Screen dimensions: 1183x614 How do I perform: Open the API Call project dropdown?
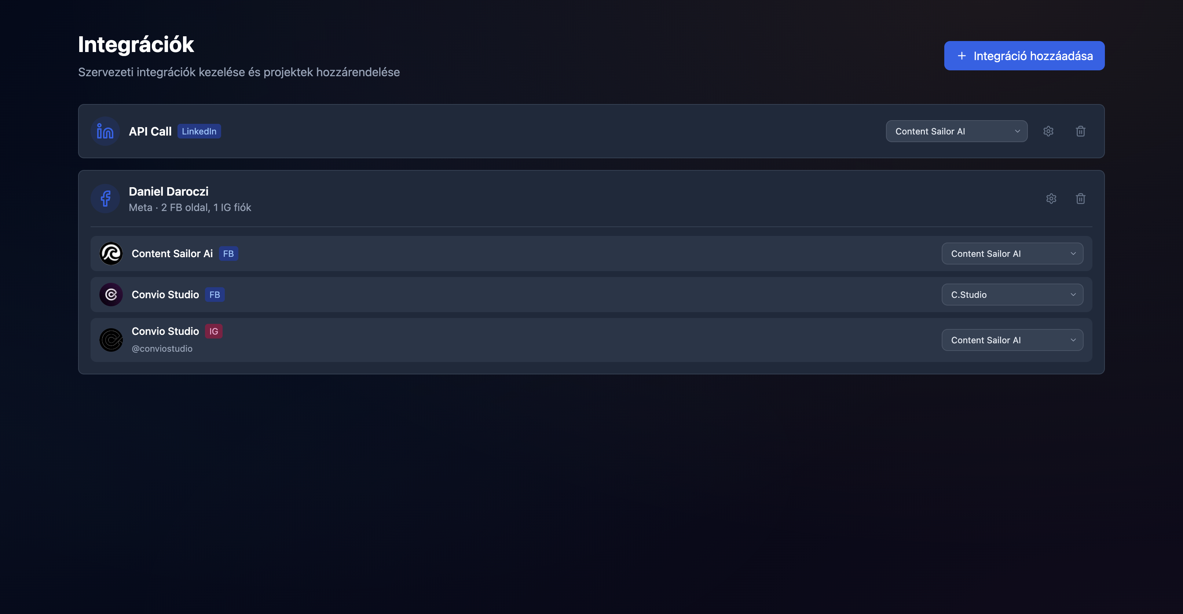(956, 131)
